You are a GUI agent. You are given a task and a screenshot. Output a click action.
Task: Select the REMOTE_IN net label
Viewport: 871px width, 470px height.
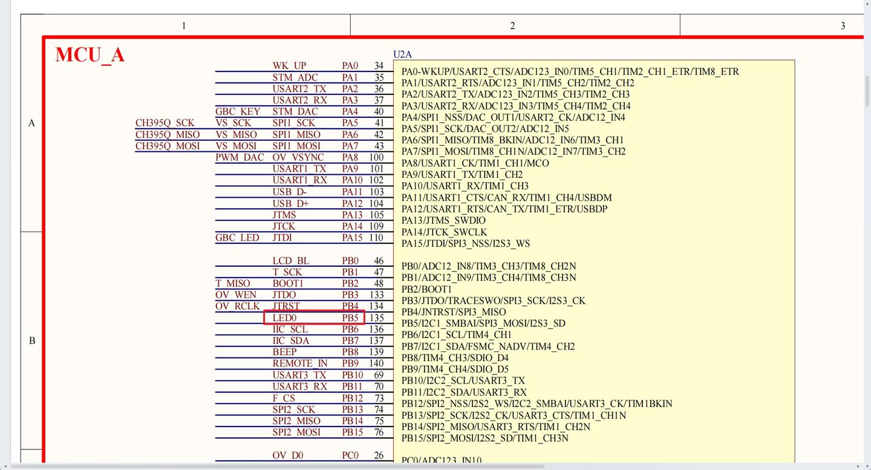point(300,364)
